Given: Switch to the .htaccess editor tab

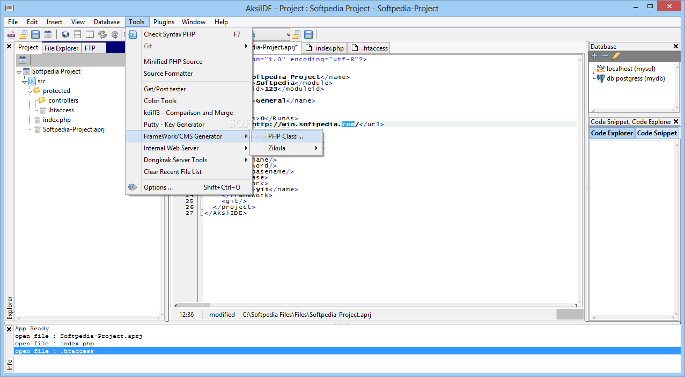Looking at the screenshot, I should click(x=369, y=48).
